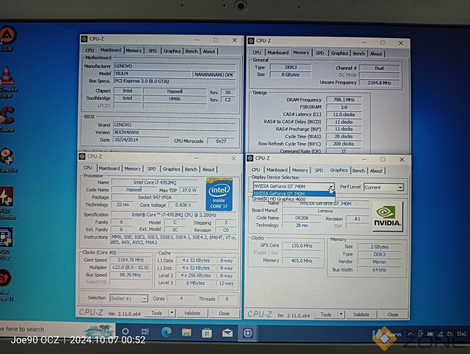
Task: Click Close in the CPU window
Action: (224, 313)
